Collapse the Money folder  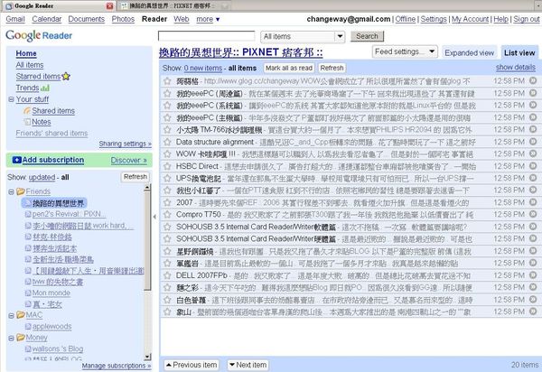tap(11, 339)
